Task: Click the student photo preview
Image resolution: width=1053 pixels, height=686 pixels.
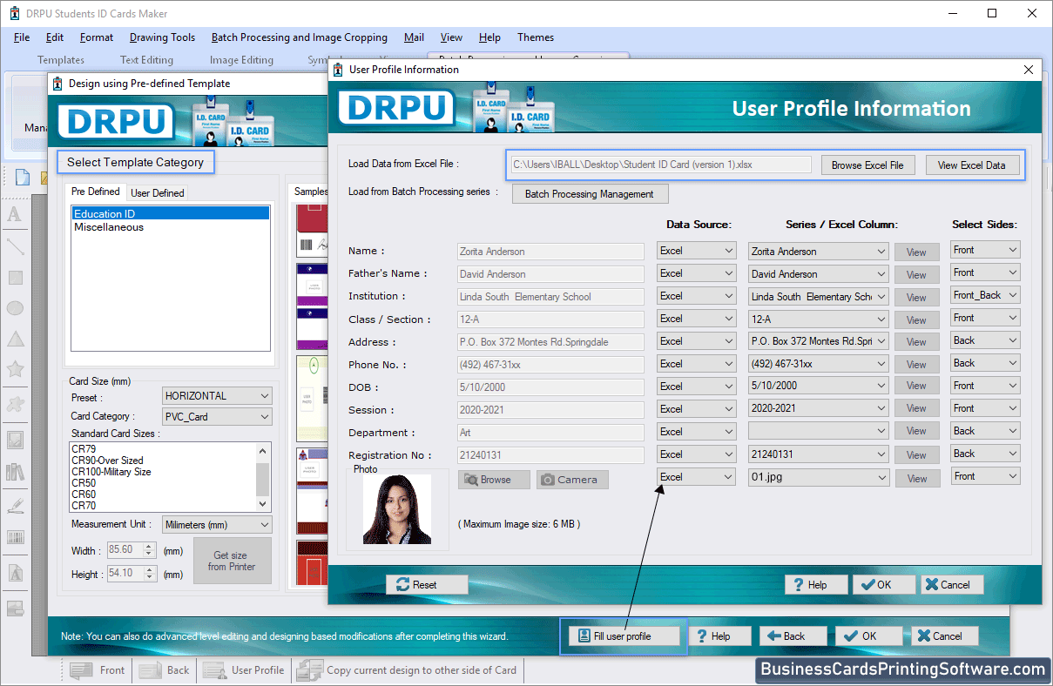Action: 397,509
